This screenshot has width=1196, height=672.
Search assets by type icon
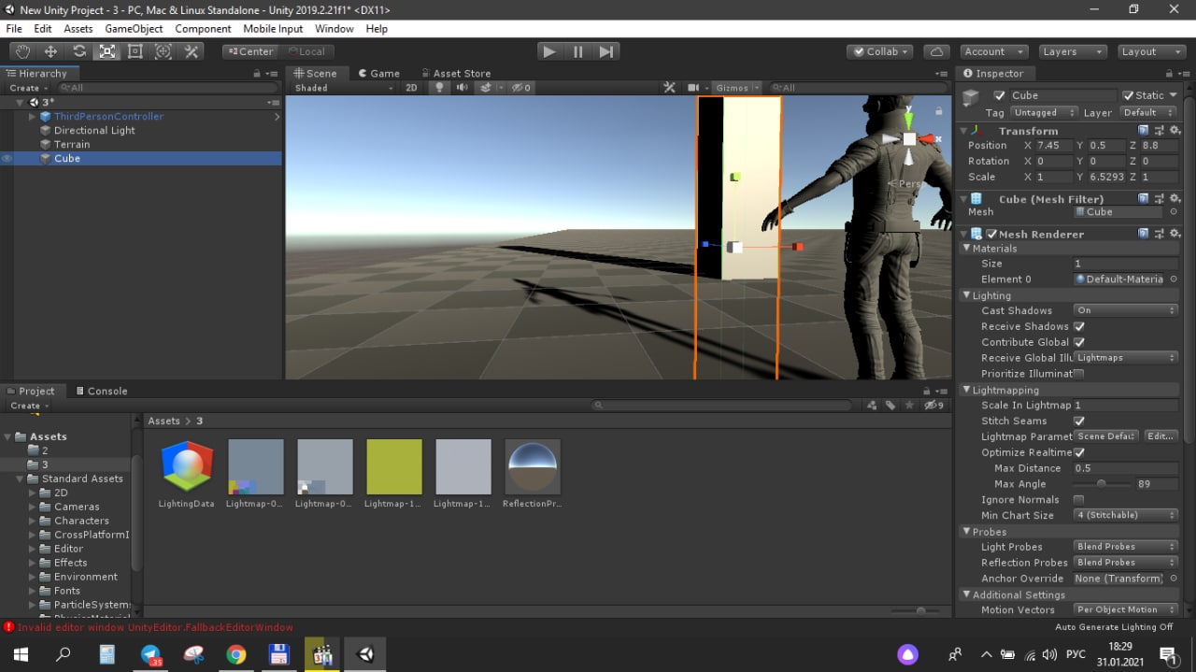[872, 406]
